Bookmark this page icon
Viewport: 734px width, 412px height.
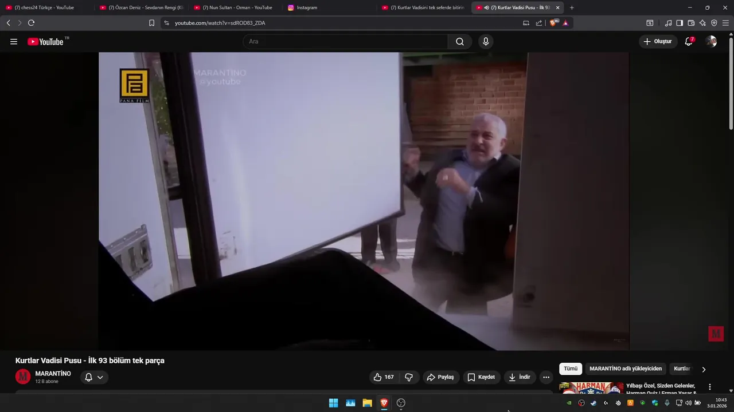(x=151, y=23)
